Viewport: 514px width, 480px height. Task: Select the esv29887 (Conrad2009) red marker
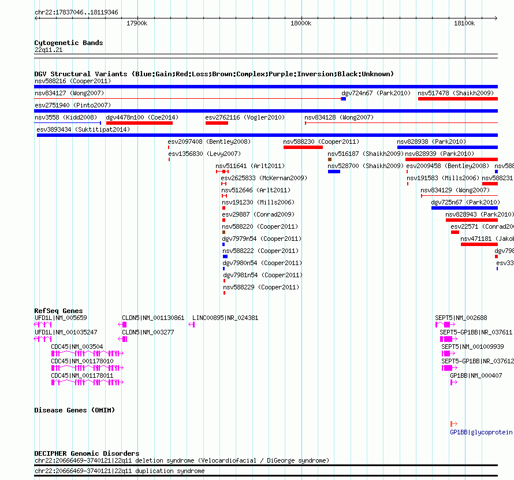(x=224, y=220)
